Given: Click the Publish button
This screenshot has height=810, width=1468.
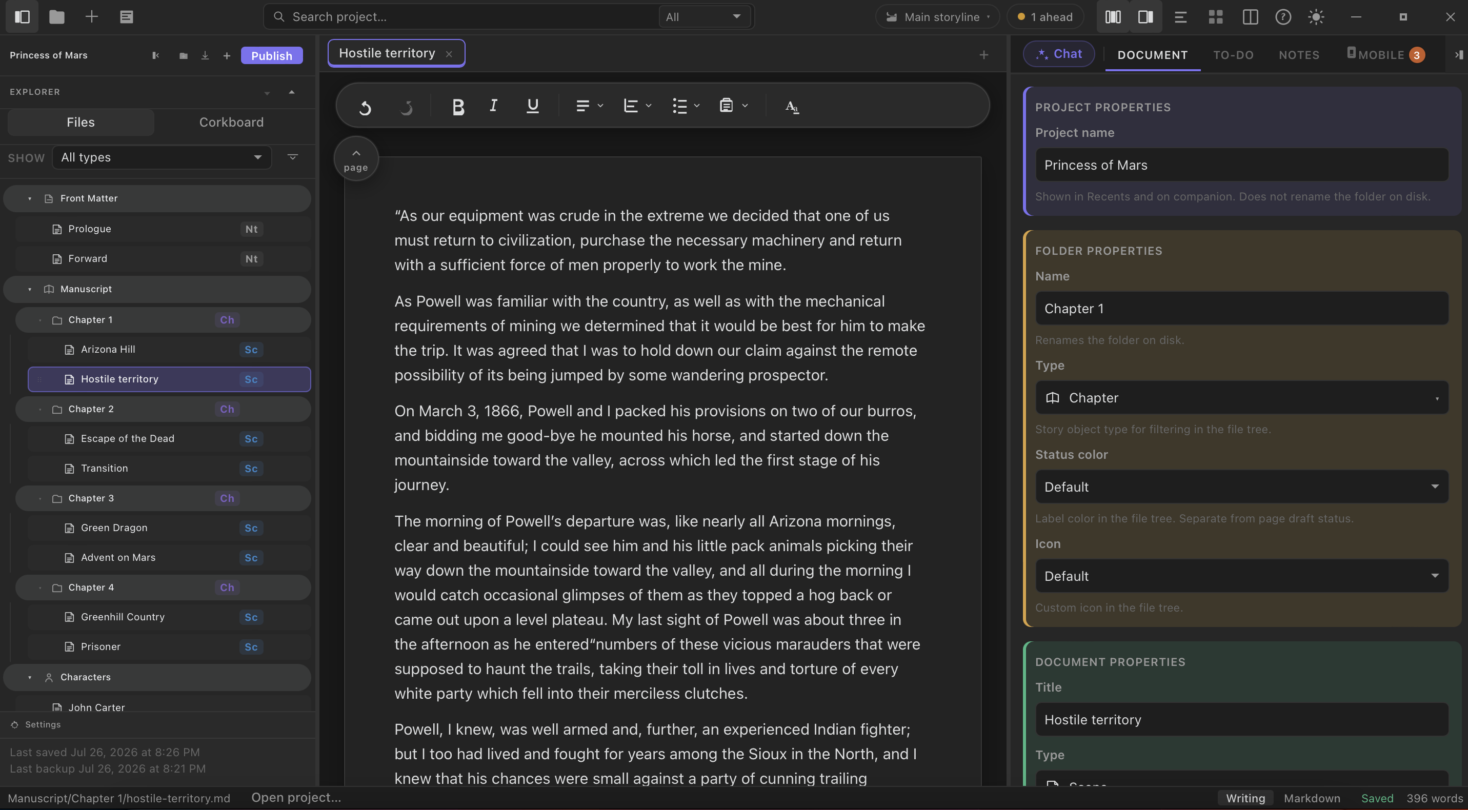Looking at the screenshot, I should (272, 55).
